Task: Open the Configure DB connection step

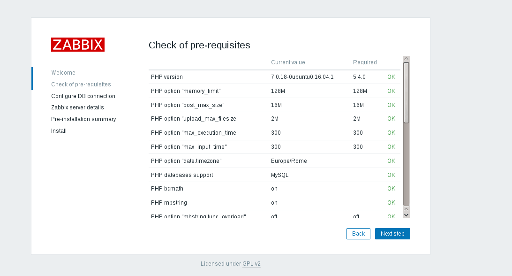Action: point(83,96)
